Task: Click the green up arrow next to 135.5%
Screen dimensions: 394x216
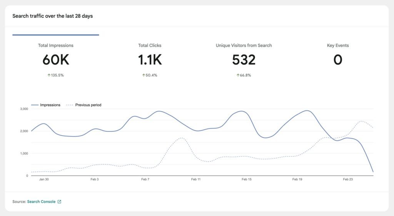Action: point(49,75)
